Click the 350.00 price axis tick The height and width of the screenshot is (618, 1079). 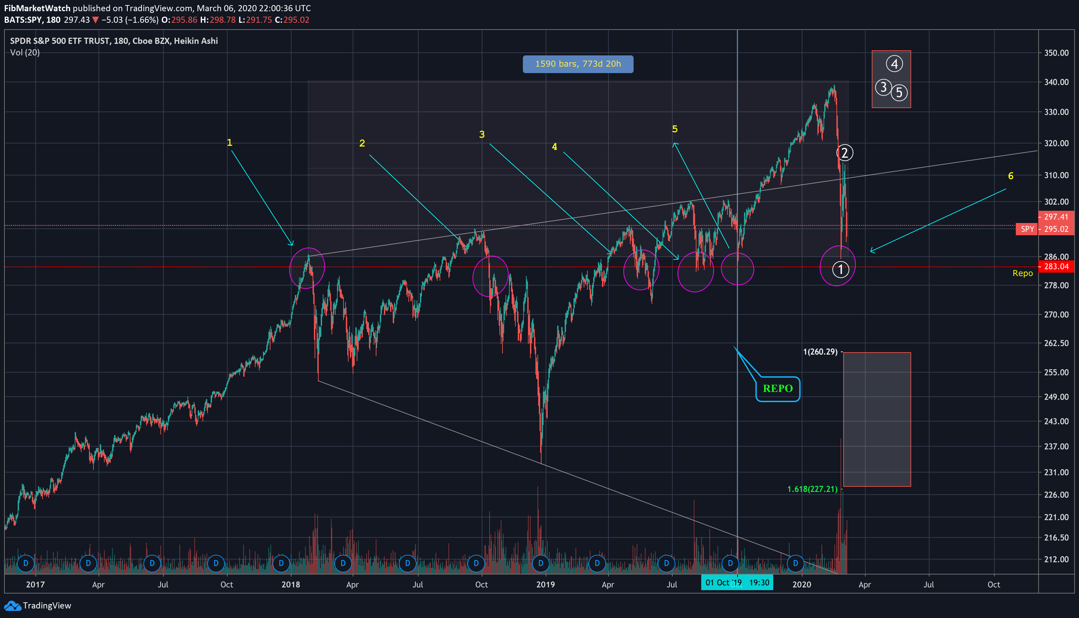pyautogui.click(x=1056, y=53)
